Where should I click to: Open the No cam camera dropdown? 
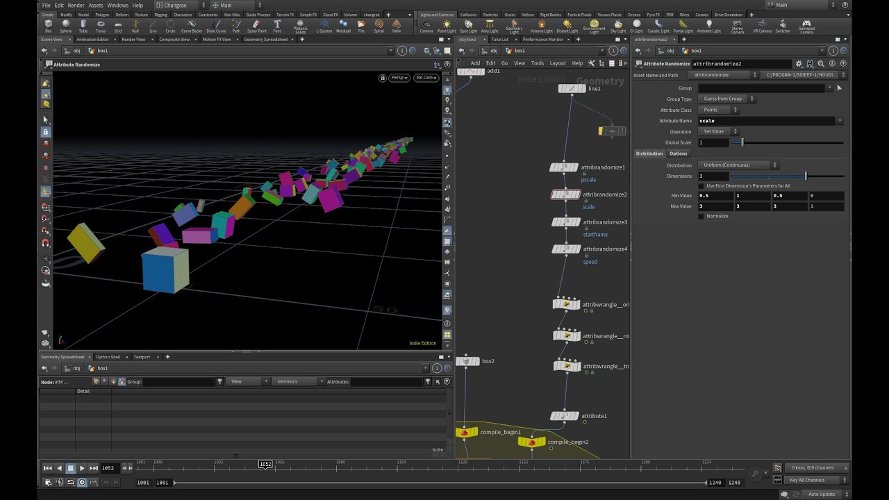tap(426, 78)
